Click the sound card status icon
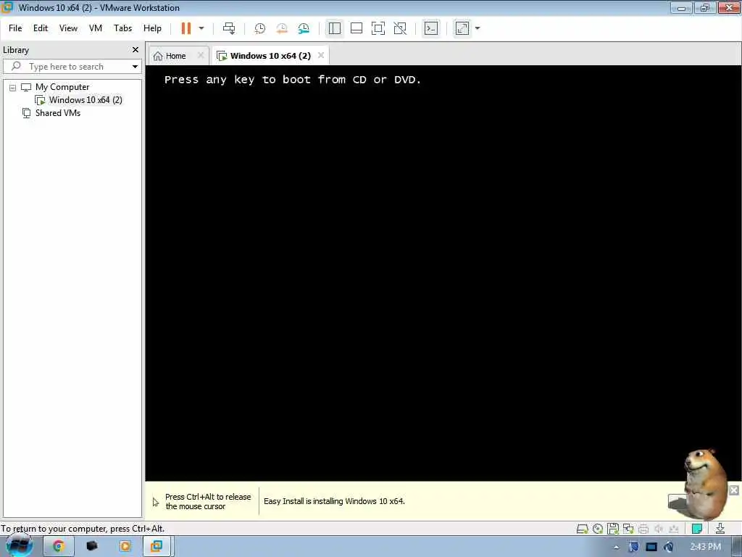This screenshot has height=557, width=742. click(x=658, y=529)
